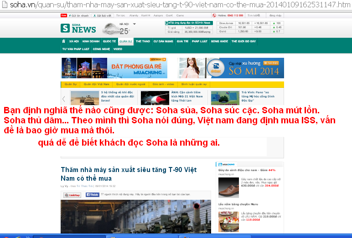Open the THỂ THAO menu

click(143, 41)
